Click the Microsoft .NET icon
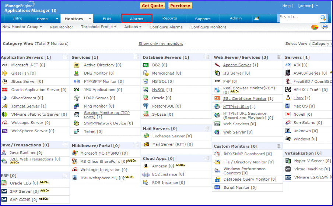This screenshot has height=206, width=333. (x=5, y=65)
